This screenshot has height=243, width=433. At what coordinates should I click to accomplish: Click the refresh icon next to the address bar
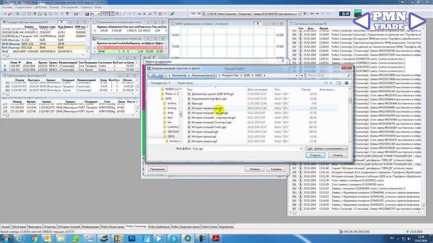point(302,76)
